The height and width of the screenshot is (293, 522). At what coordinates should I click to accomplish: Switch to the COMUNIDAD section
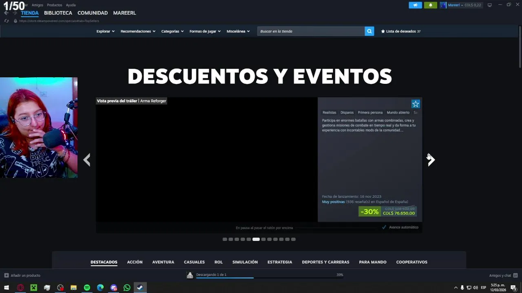click(x=93, y=13)
